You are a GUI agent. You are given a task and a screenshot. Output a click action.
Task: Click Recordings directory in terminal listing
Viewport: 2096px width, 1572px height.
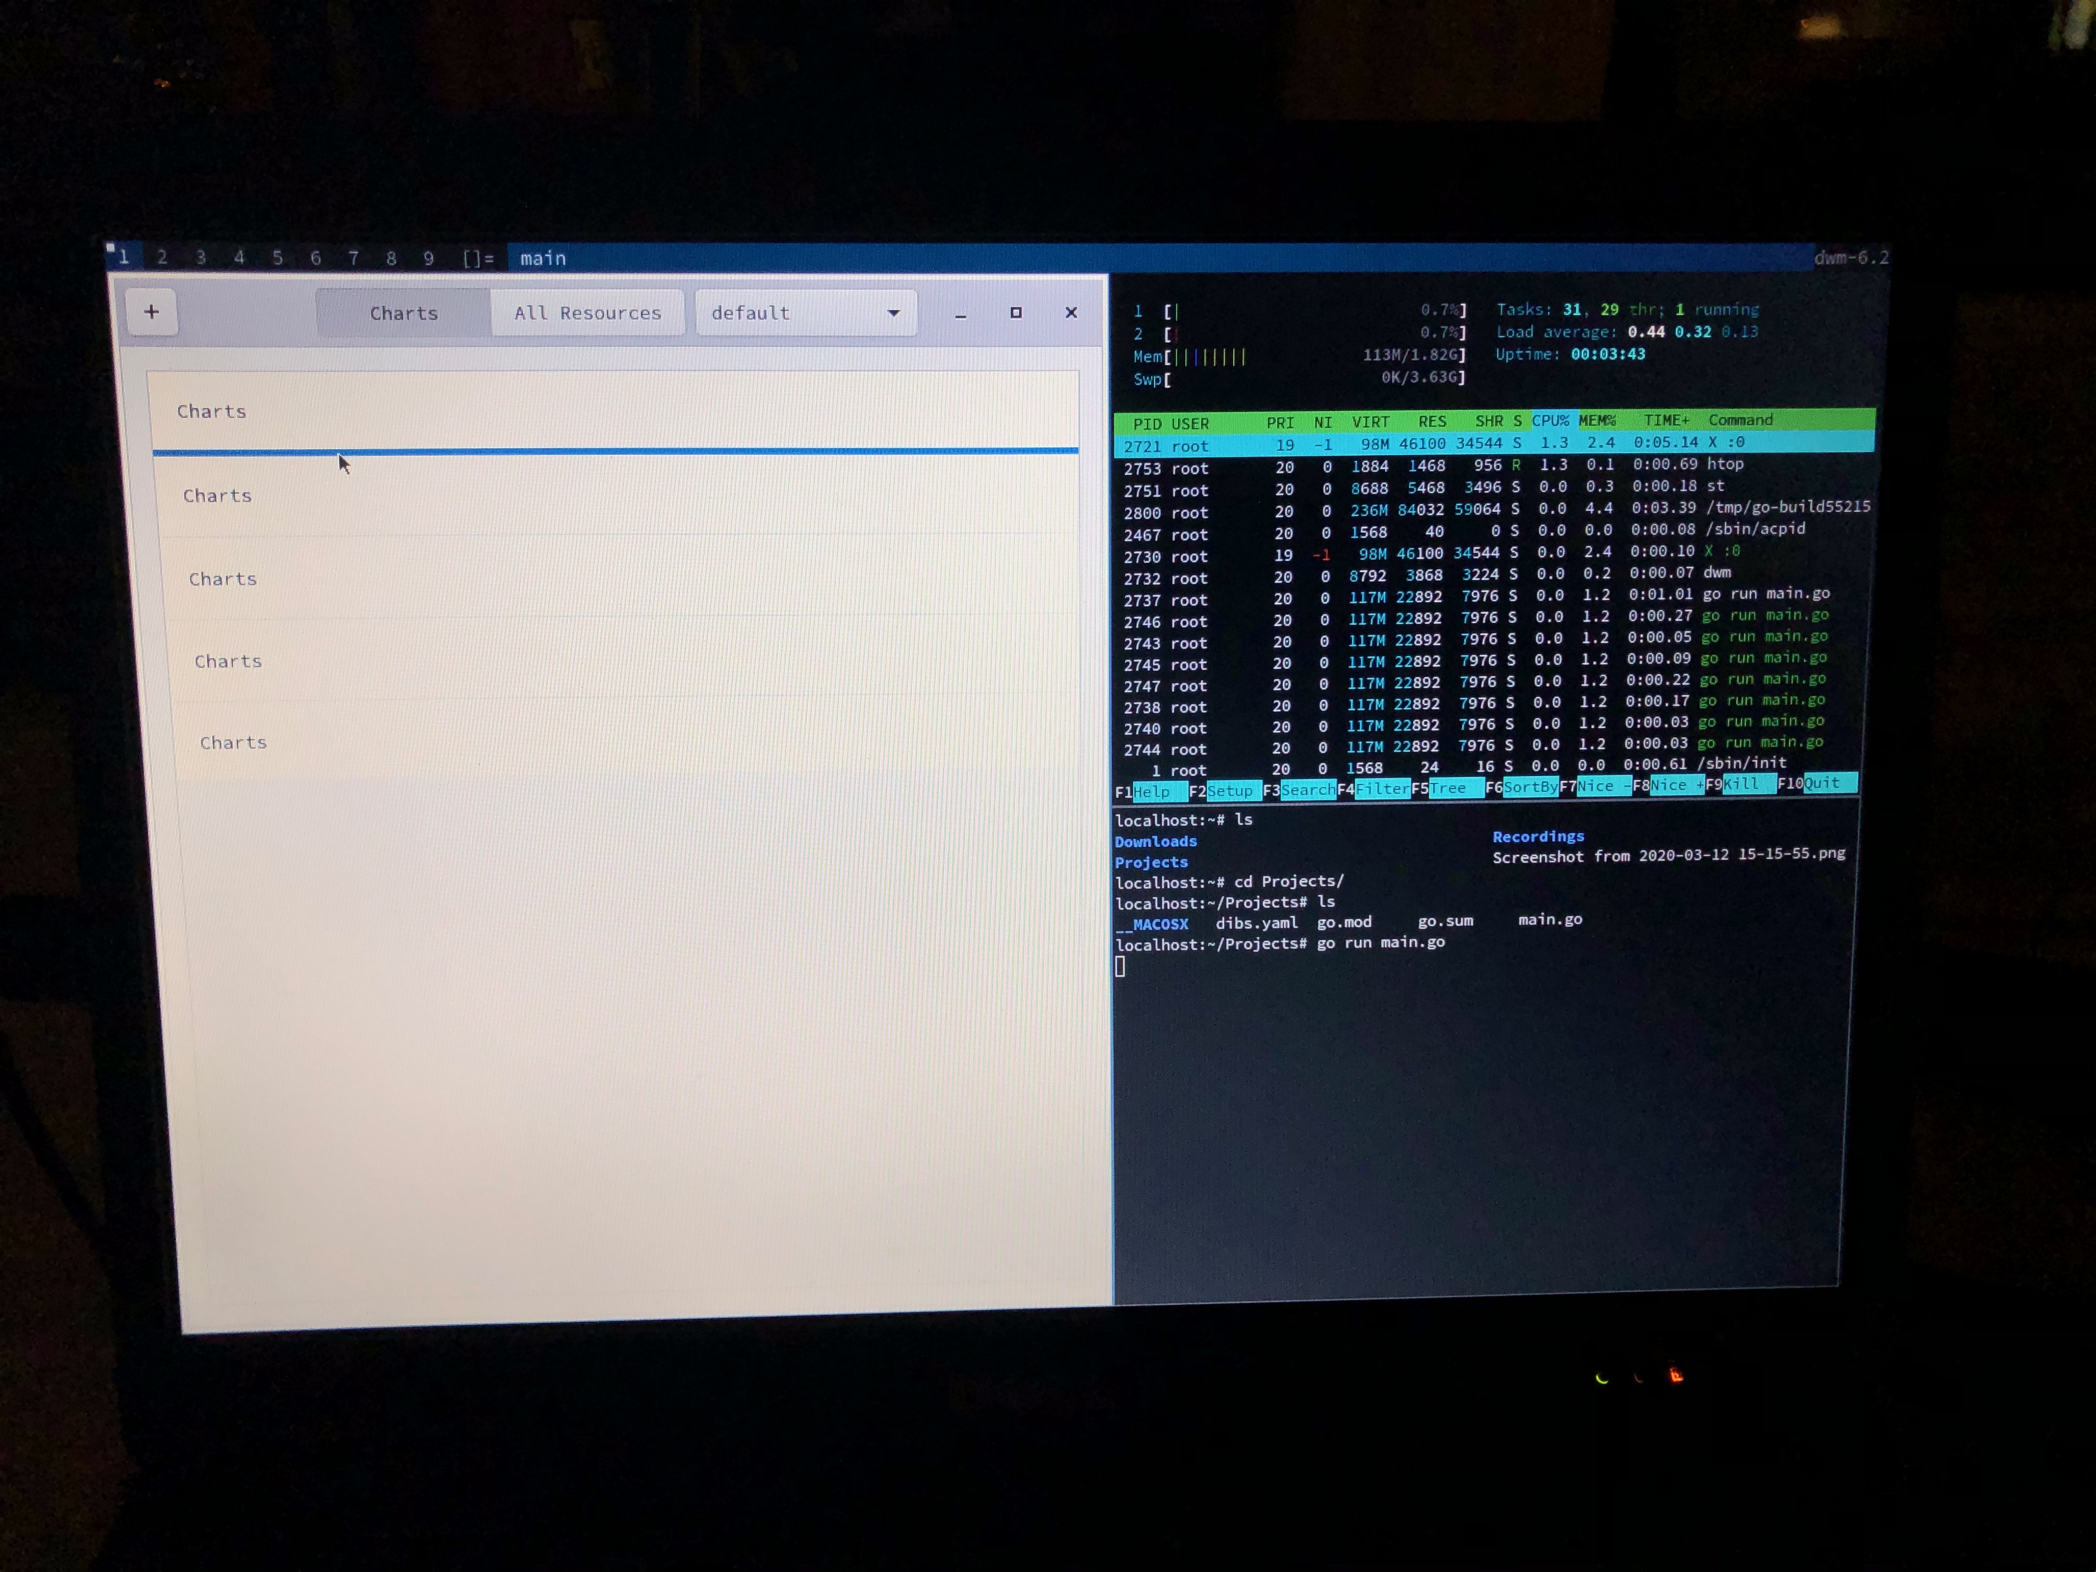pyautogui.click(x=1538, y=837)
